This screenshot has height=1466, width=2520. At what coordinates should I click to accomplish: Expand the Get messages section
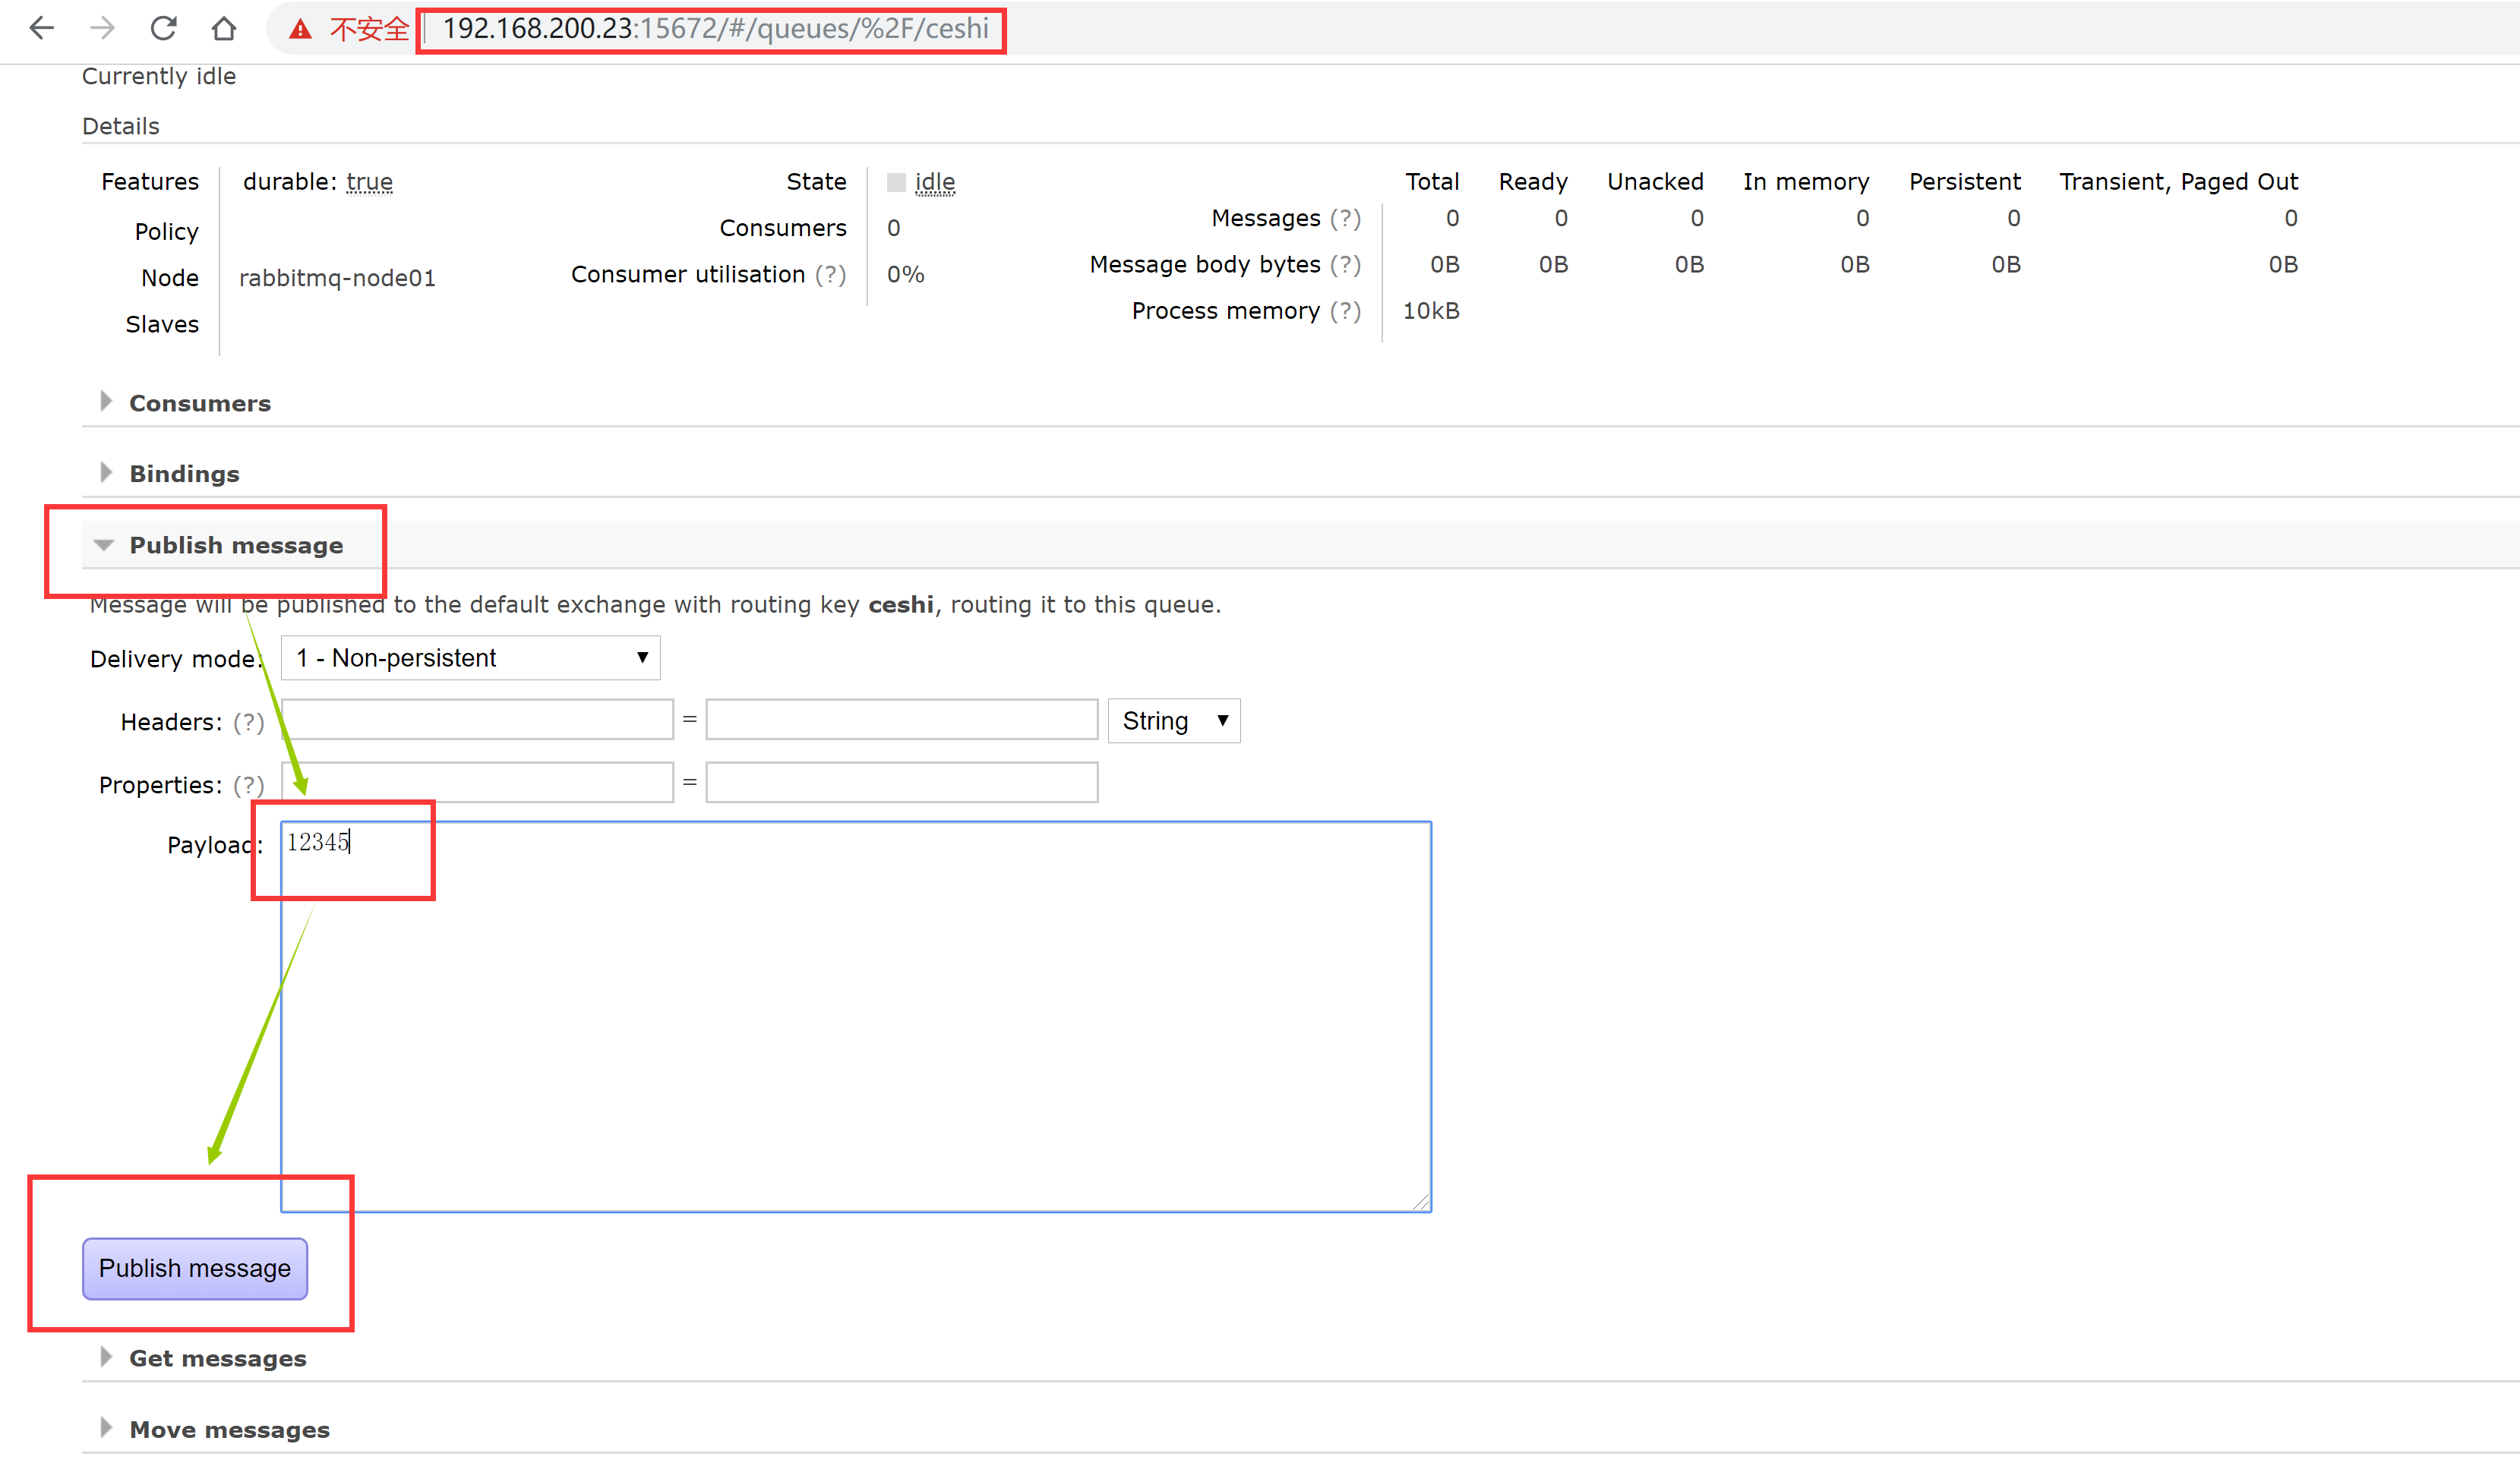217,1358
